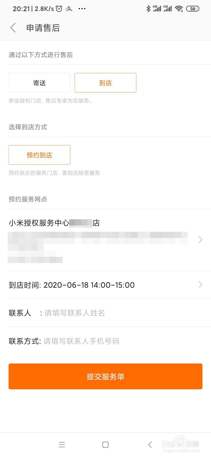211x458 pixels.
Task: Select the 寄送 after-sales option
Action: coord(39,83)
